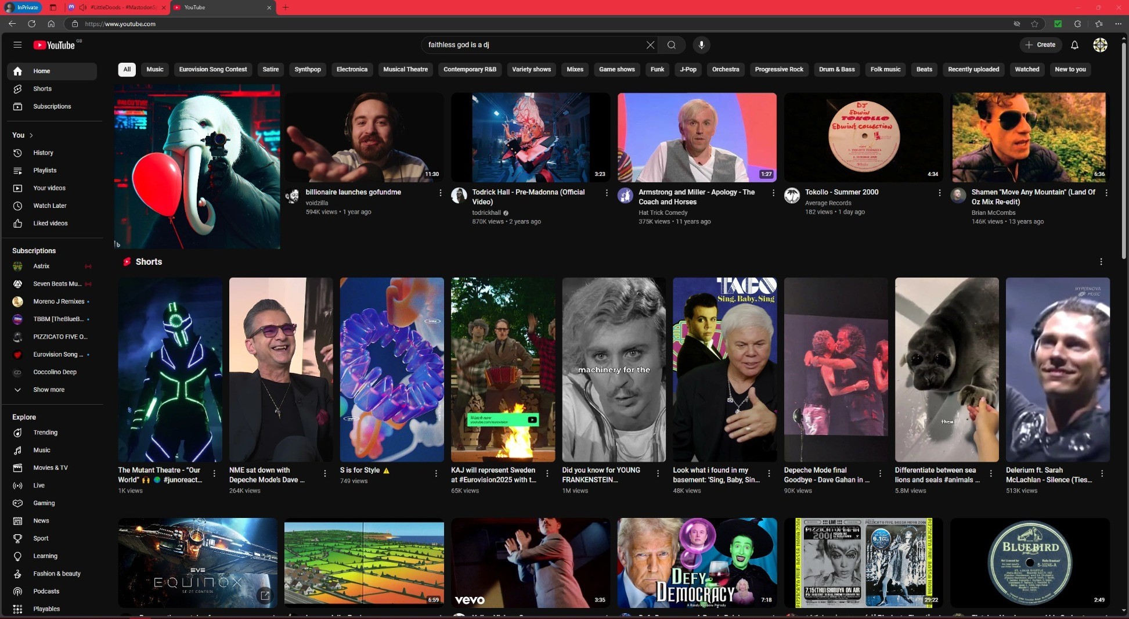The width and height of the screenshot is (1129, 619).
Task: Open Shorts in the sidebar
Action: pos(52,89)
